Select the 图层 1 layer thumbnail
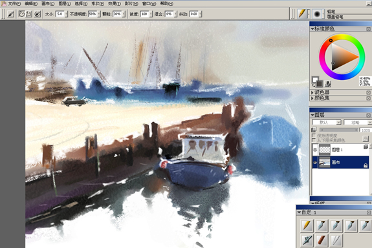Viewport: 372px width, 248px height. point(324,150)
